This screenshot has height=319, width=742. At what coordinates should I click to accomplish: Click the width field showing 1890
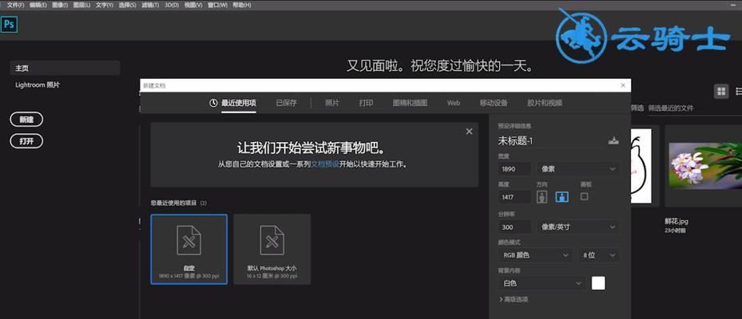[x=514, y=169]
